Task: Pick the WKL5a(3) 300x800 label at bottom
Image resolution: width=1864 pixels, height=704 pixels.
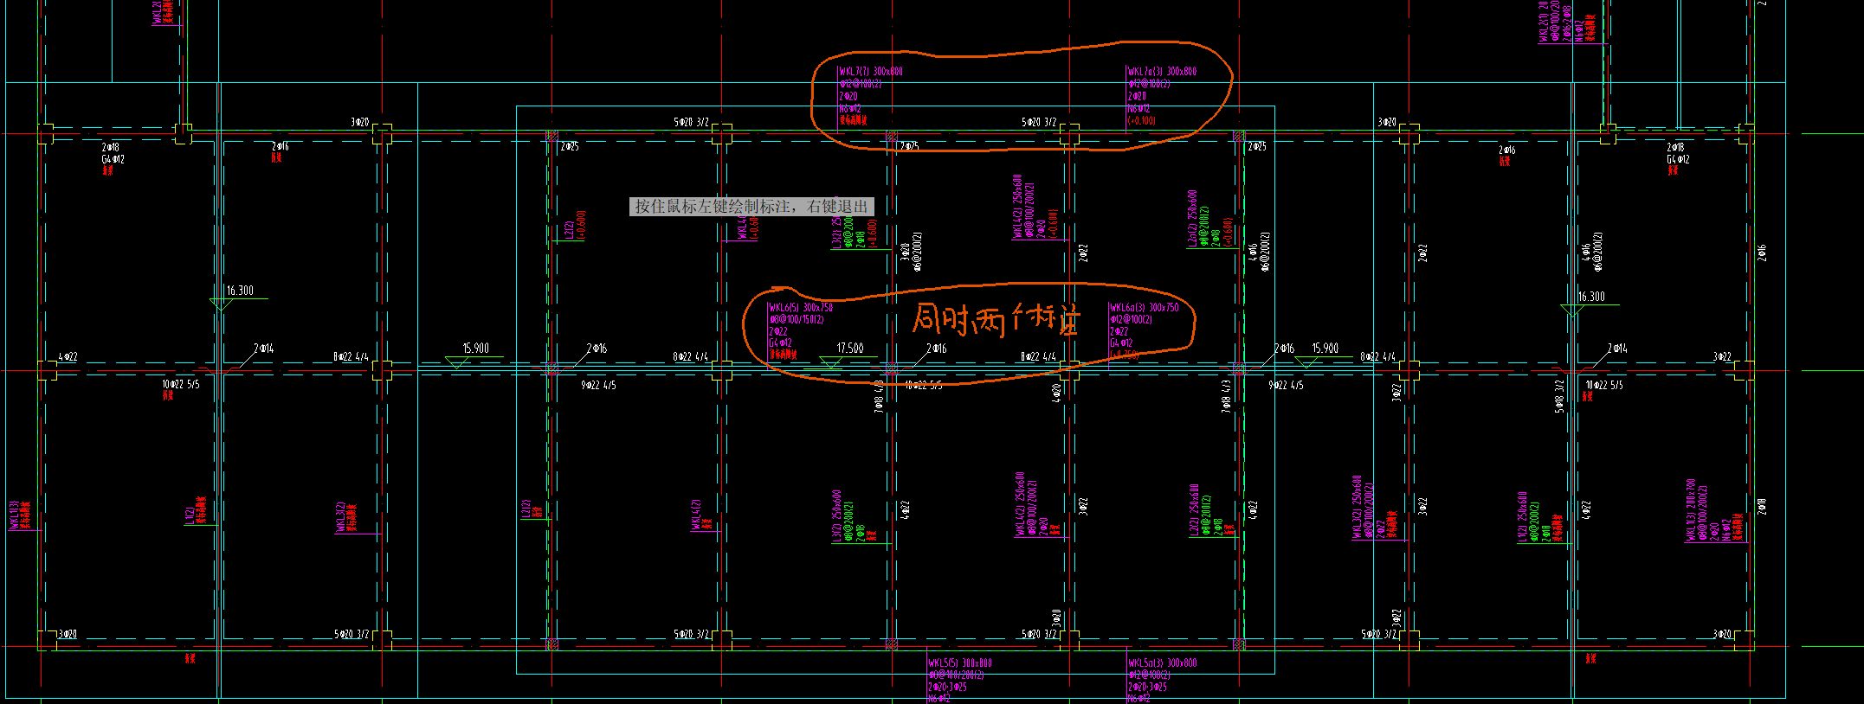Action: point(1162,663)
